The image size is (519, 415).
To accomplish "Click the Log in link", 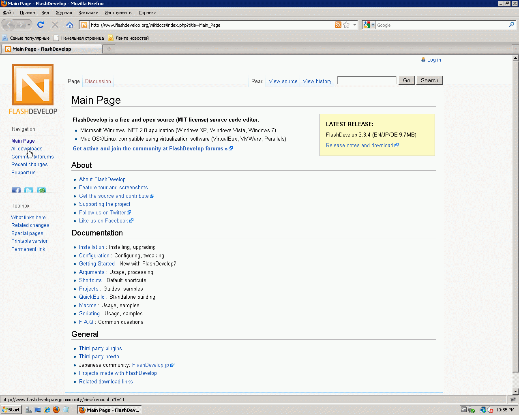I will [x=434, y=60].
